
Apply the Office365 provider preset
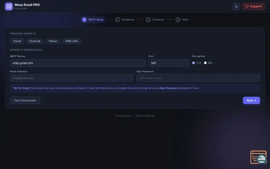[x=72, y=41]
